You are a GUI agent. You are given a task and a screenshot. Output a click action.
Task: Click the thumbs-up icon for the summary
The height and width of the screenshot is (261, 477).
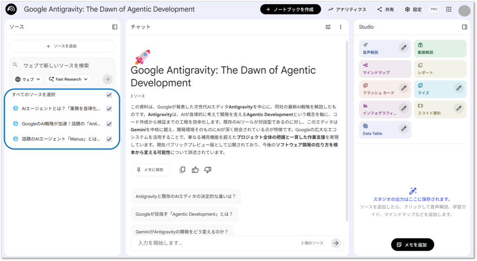(x=195, y=170)
